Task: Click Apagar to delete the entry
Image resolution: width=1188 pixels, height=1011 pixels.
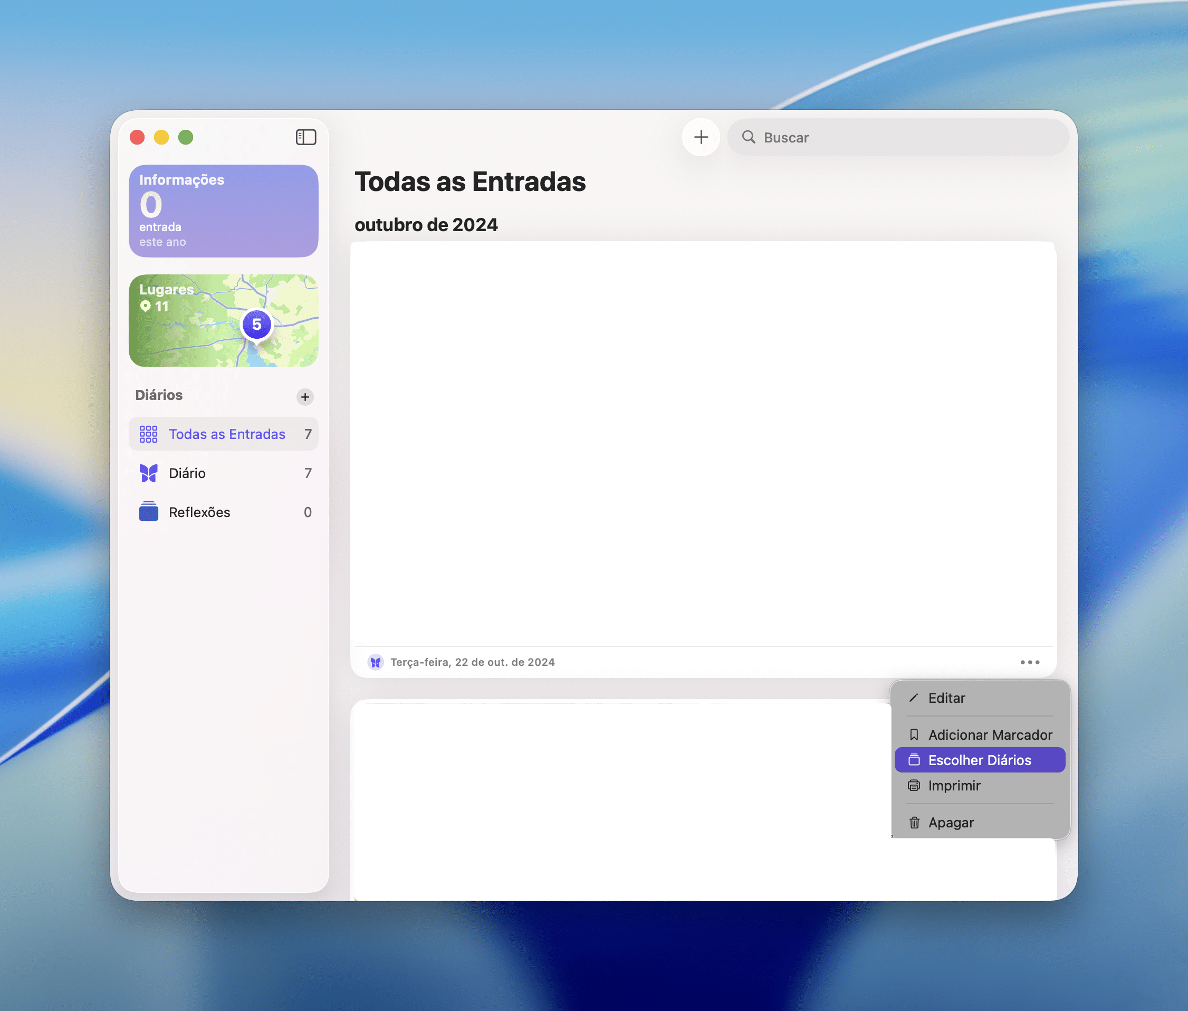Action: (x=950, y=823)
